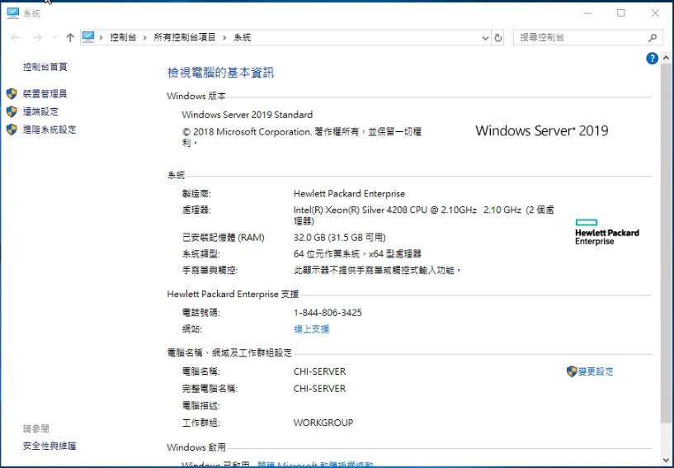The height and width of the screenshot is (468, 674).
Task: Click the computer icon in address bar
Action: (88, 37)
